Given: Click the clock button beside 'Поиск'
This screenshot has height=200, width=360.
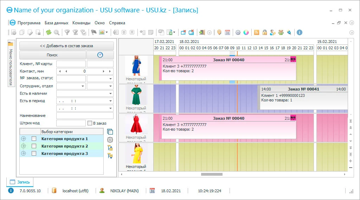Looking at the screenshot, I should click(100, 55).
